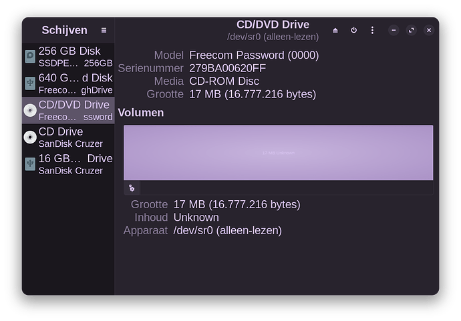Screen dimensions: 461x321
Task: Maximize the Schijven window
Action: pos(411,30)
